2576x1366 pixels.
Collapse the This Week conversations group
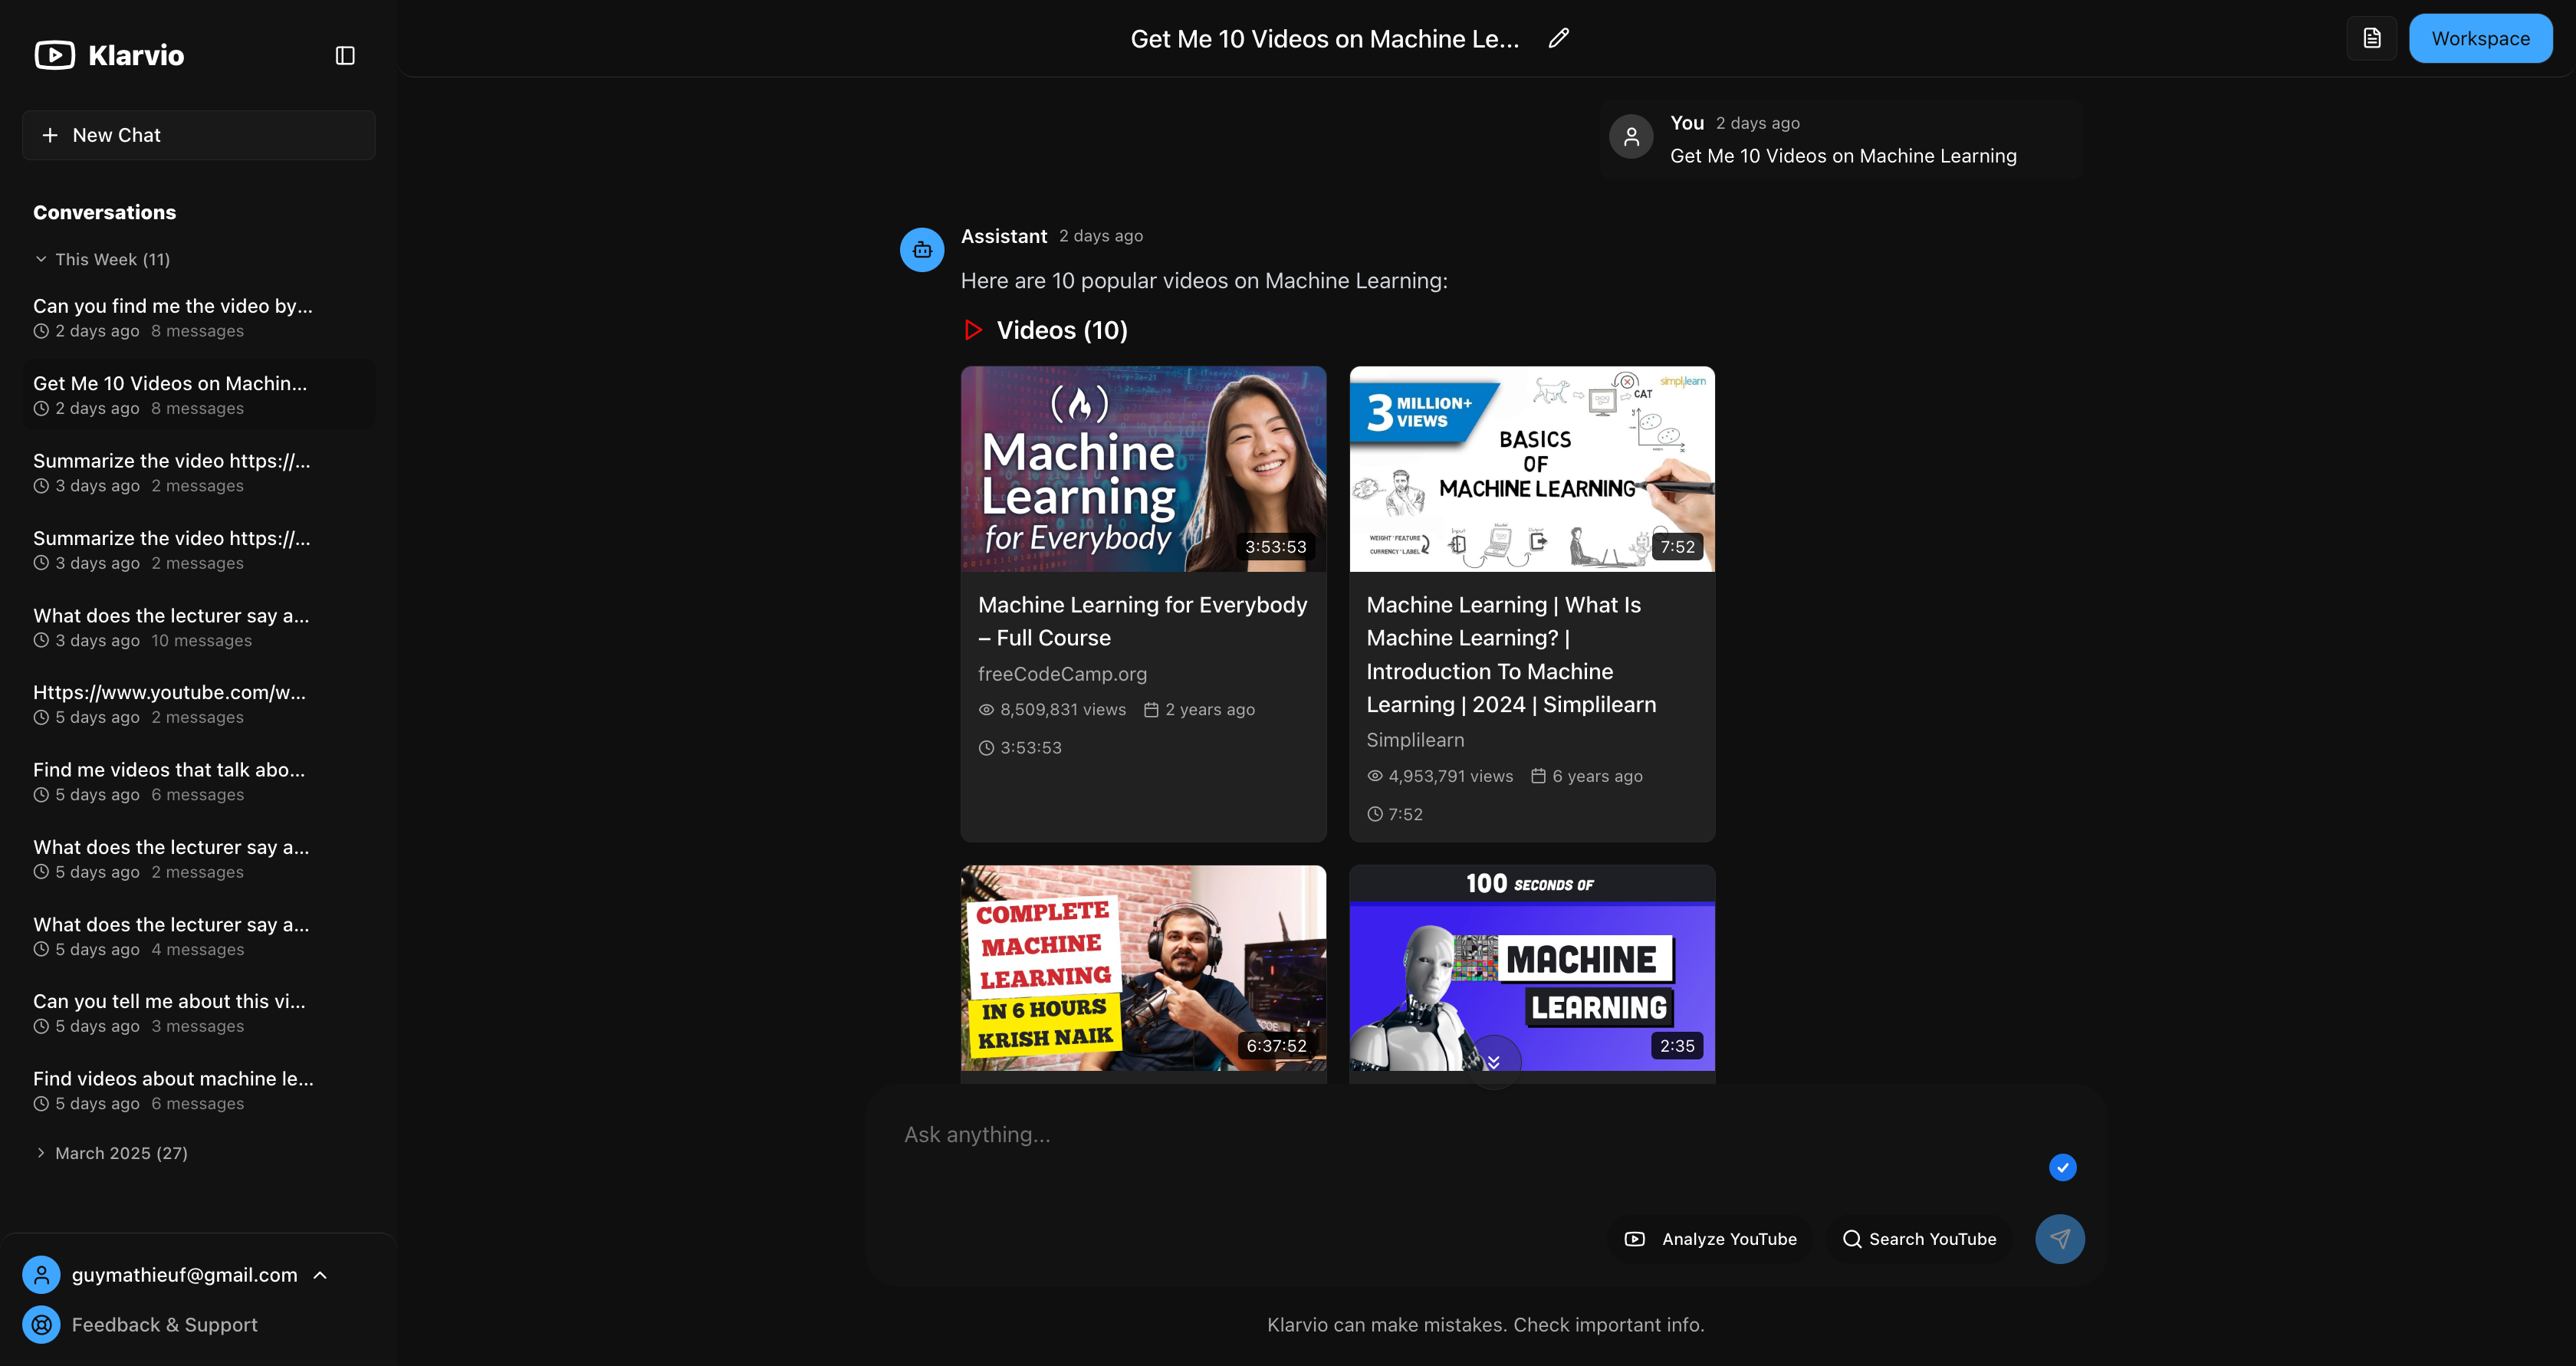[102, 259]
